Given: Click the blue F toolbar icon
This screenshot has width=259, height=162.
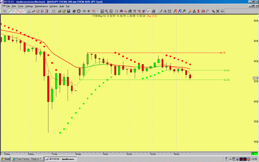Looking at the screenshot, I should click(180, 11).
